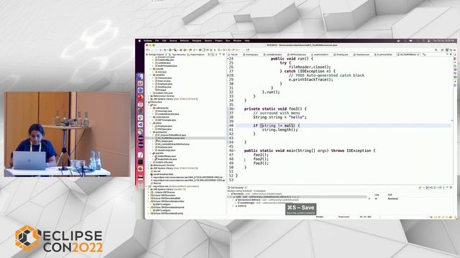
Task: Collapse the foo3 method at line 36
Action: pyautogui.click(x=234, y=109)
